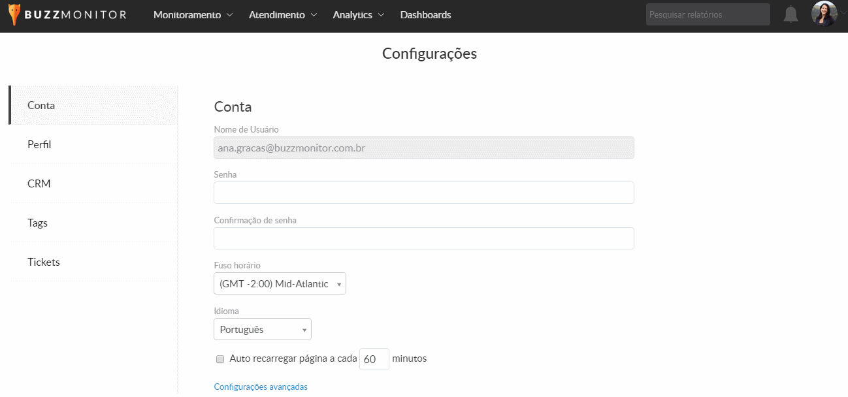The image size is (848, 397).
Task: Select the Conta settings tab
Action: (x=41, y=105)
